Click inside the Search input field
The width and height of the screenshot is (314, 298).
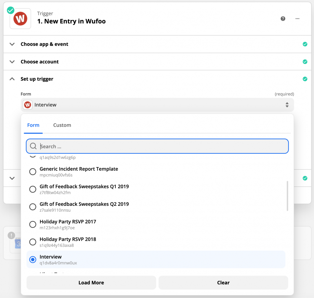click(x=157, y=146)
